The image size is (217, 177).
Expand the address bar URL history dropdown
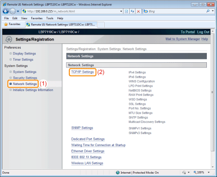point(121,11)
